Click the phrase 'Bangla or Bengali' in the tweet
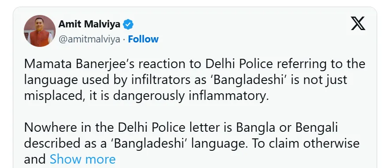The width and height of the screenshot is (386, 168). [287, 128]
